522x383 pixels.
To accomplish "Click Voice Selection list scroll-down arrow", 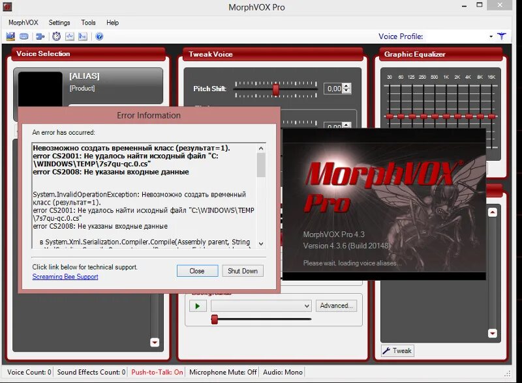I will click(155, 343).
